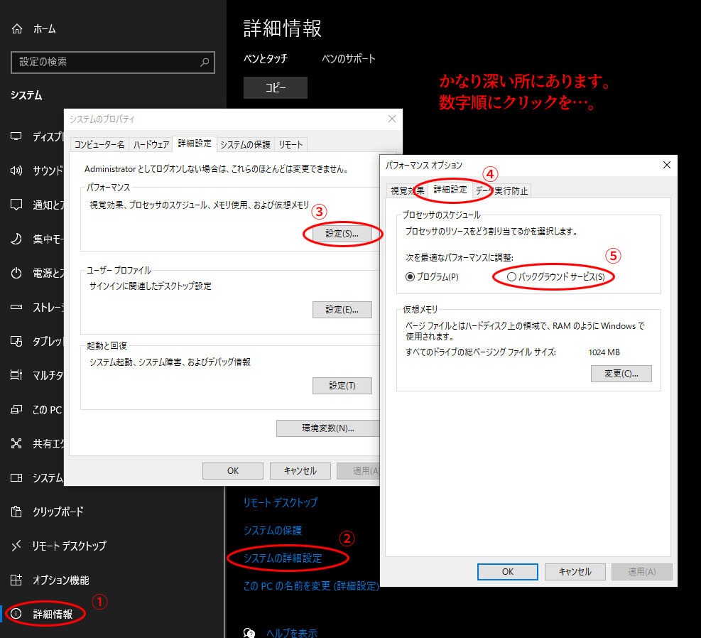Screen dimensions: 701x638
Task: Click the Clipboard icon in sidebar
Action: click(17, 512)
